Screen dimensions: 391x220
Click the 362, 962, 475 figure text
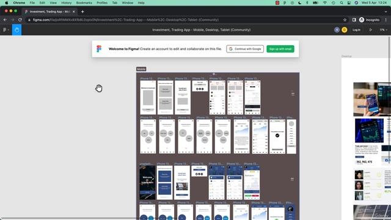(x=364, y=162)
